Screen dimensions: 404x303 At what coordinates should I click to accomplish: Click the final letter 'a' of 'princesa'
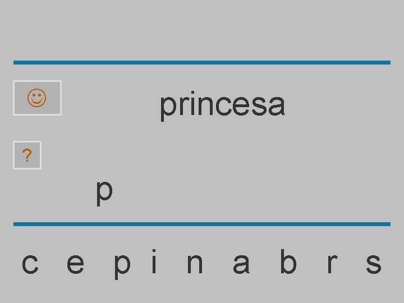[x=277, y=105]
